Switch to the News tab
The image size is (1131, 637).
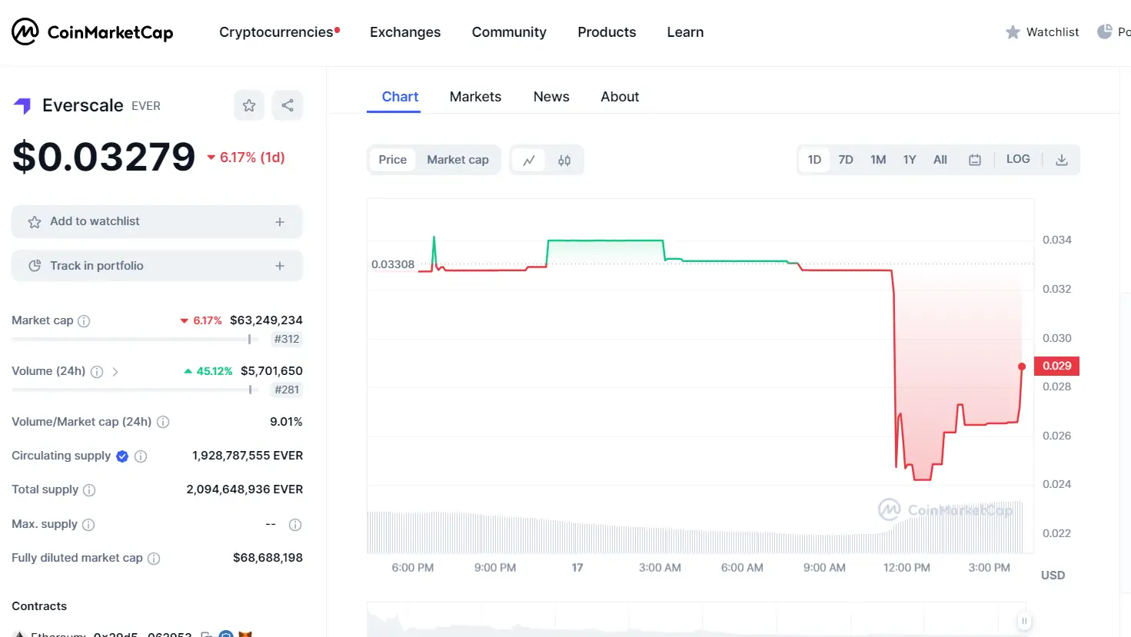click(x=551, y=97)
